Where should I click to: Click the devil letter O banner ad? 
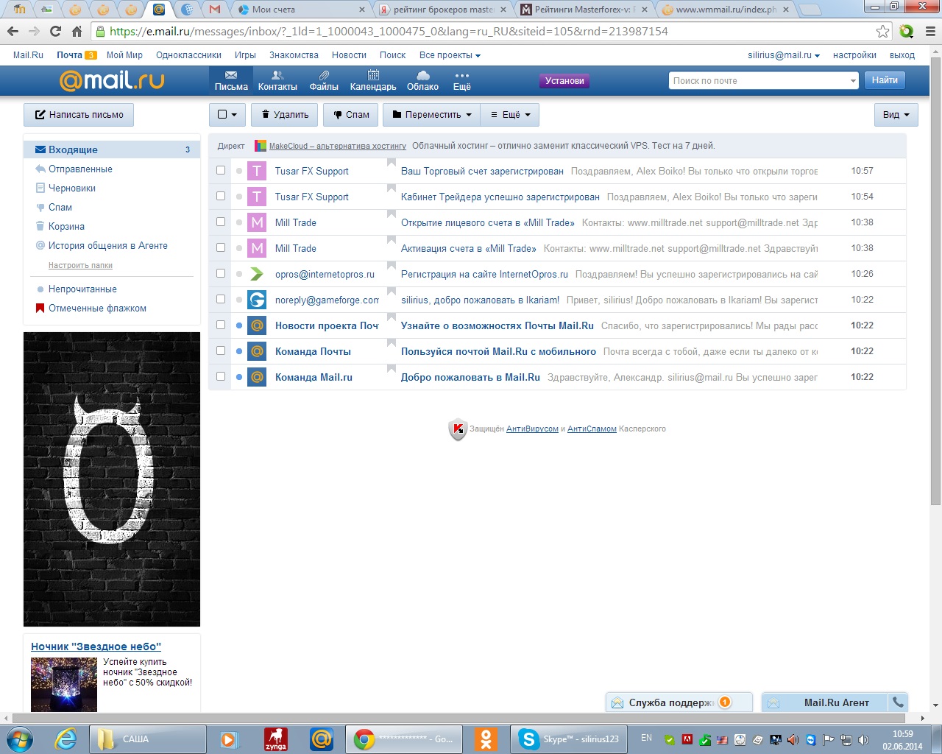pyautogui.click(x=112, y=479)
